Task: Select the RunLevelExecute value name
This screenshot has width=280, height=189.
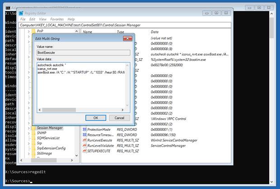Action: point(100,140)
